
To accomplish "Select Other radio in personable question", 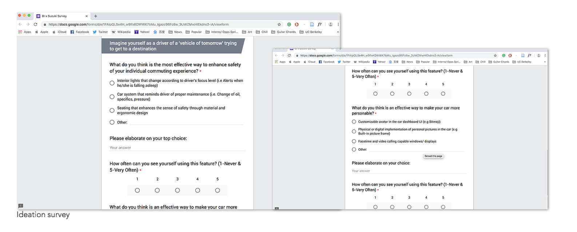I will pyautogui.click(x=354, y=149).
